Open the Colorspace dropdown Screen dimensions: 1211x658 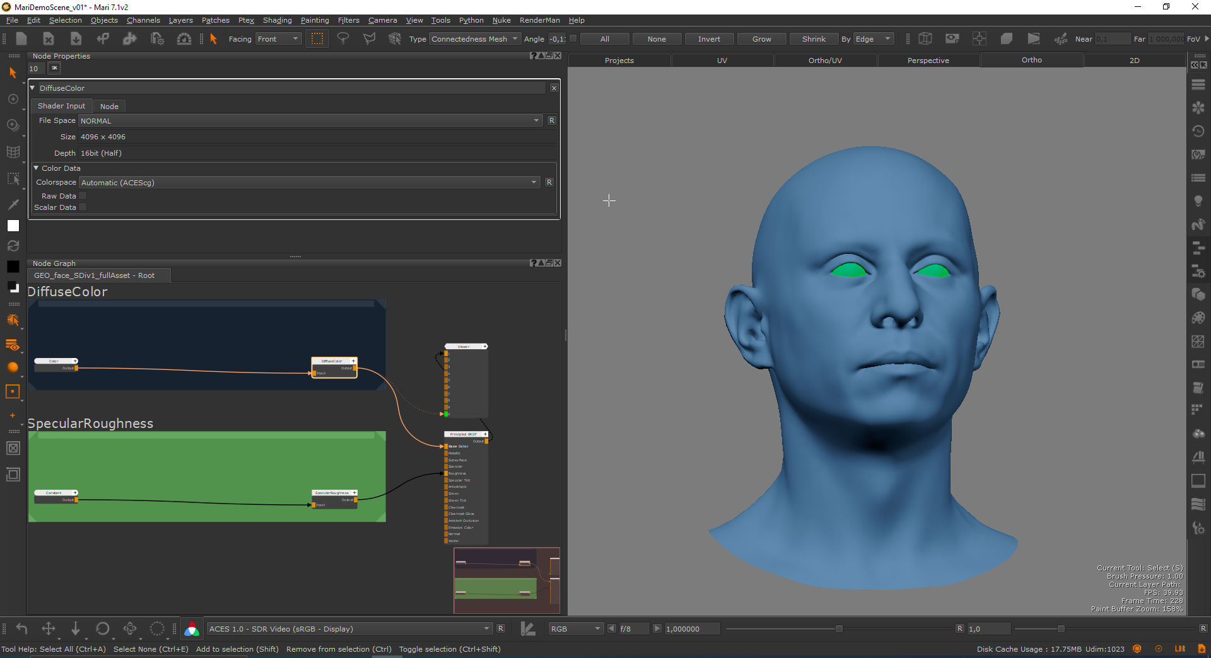pyautogui.click(x=309, y=183)
